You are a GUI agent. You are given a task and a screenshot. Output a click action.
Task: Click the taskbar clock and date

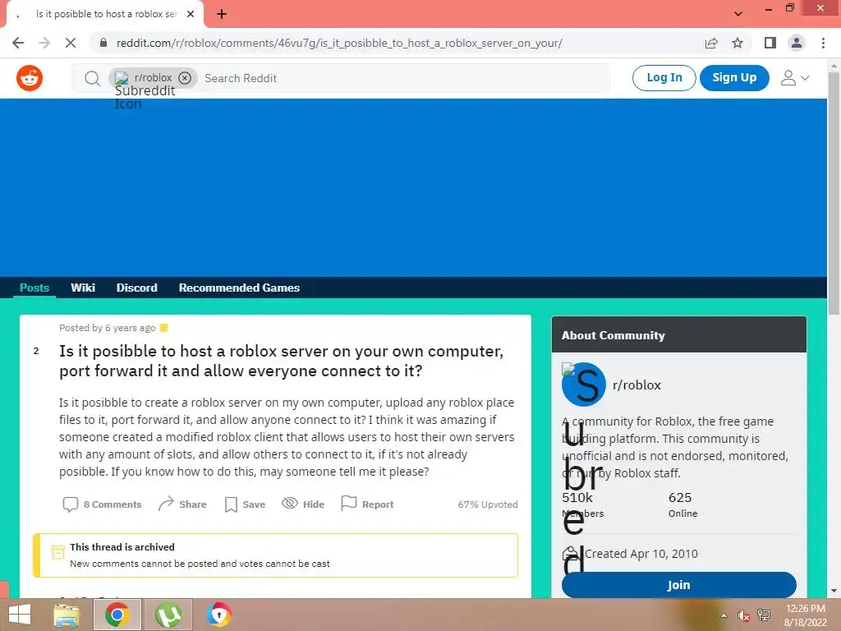pos(806,615)
